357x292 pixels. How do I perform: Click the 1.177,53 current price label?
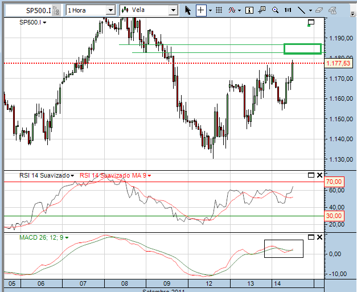pos(338,63)
